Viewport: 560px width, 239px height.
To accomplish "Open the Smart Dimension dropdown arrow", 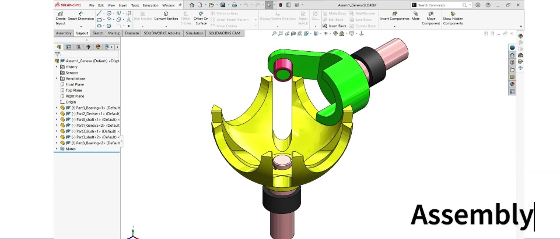I will (80, 26).
